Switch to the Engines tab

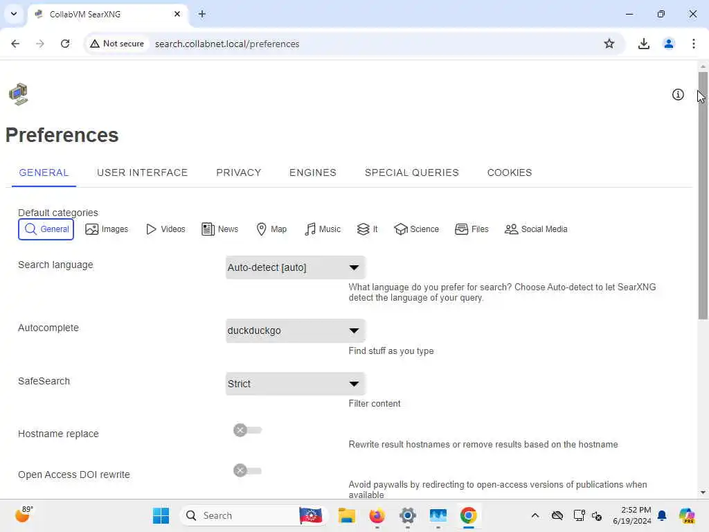pyautogui.click(x=312, y=172)
